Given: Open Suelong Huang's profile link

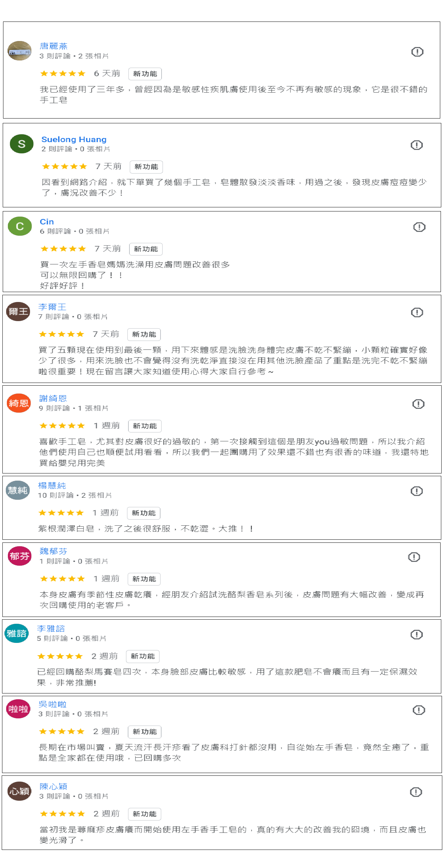Looking at the screenshot, I should (x=74, y=139).
